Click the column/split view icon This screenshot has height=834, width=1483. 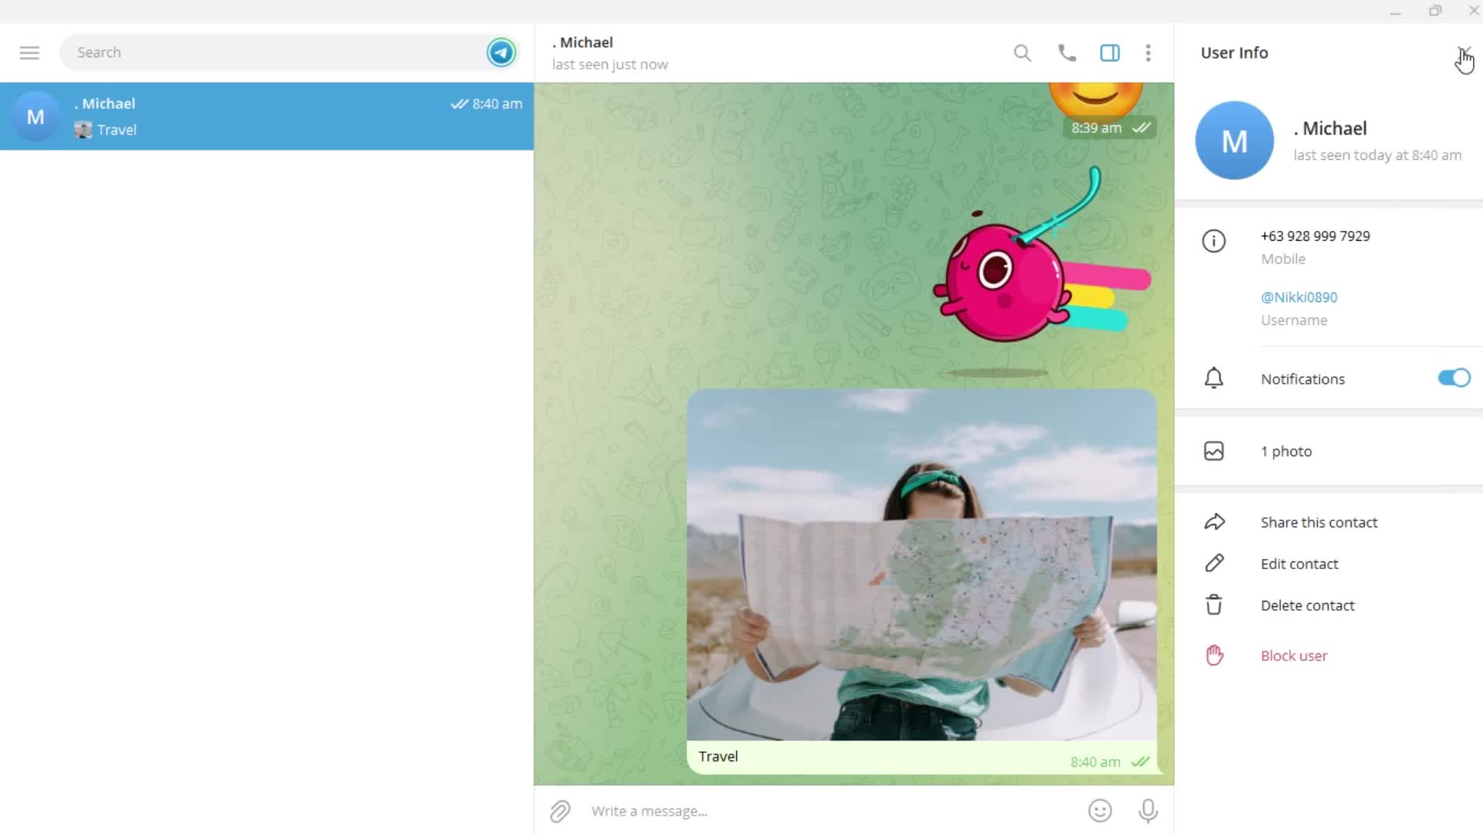(1109, 53)
